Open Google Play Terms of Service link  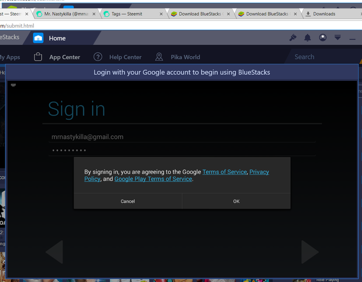tap(153, 179)
